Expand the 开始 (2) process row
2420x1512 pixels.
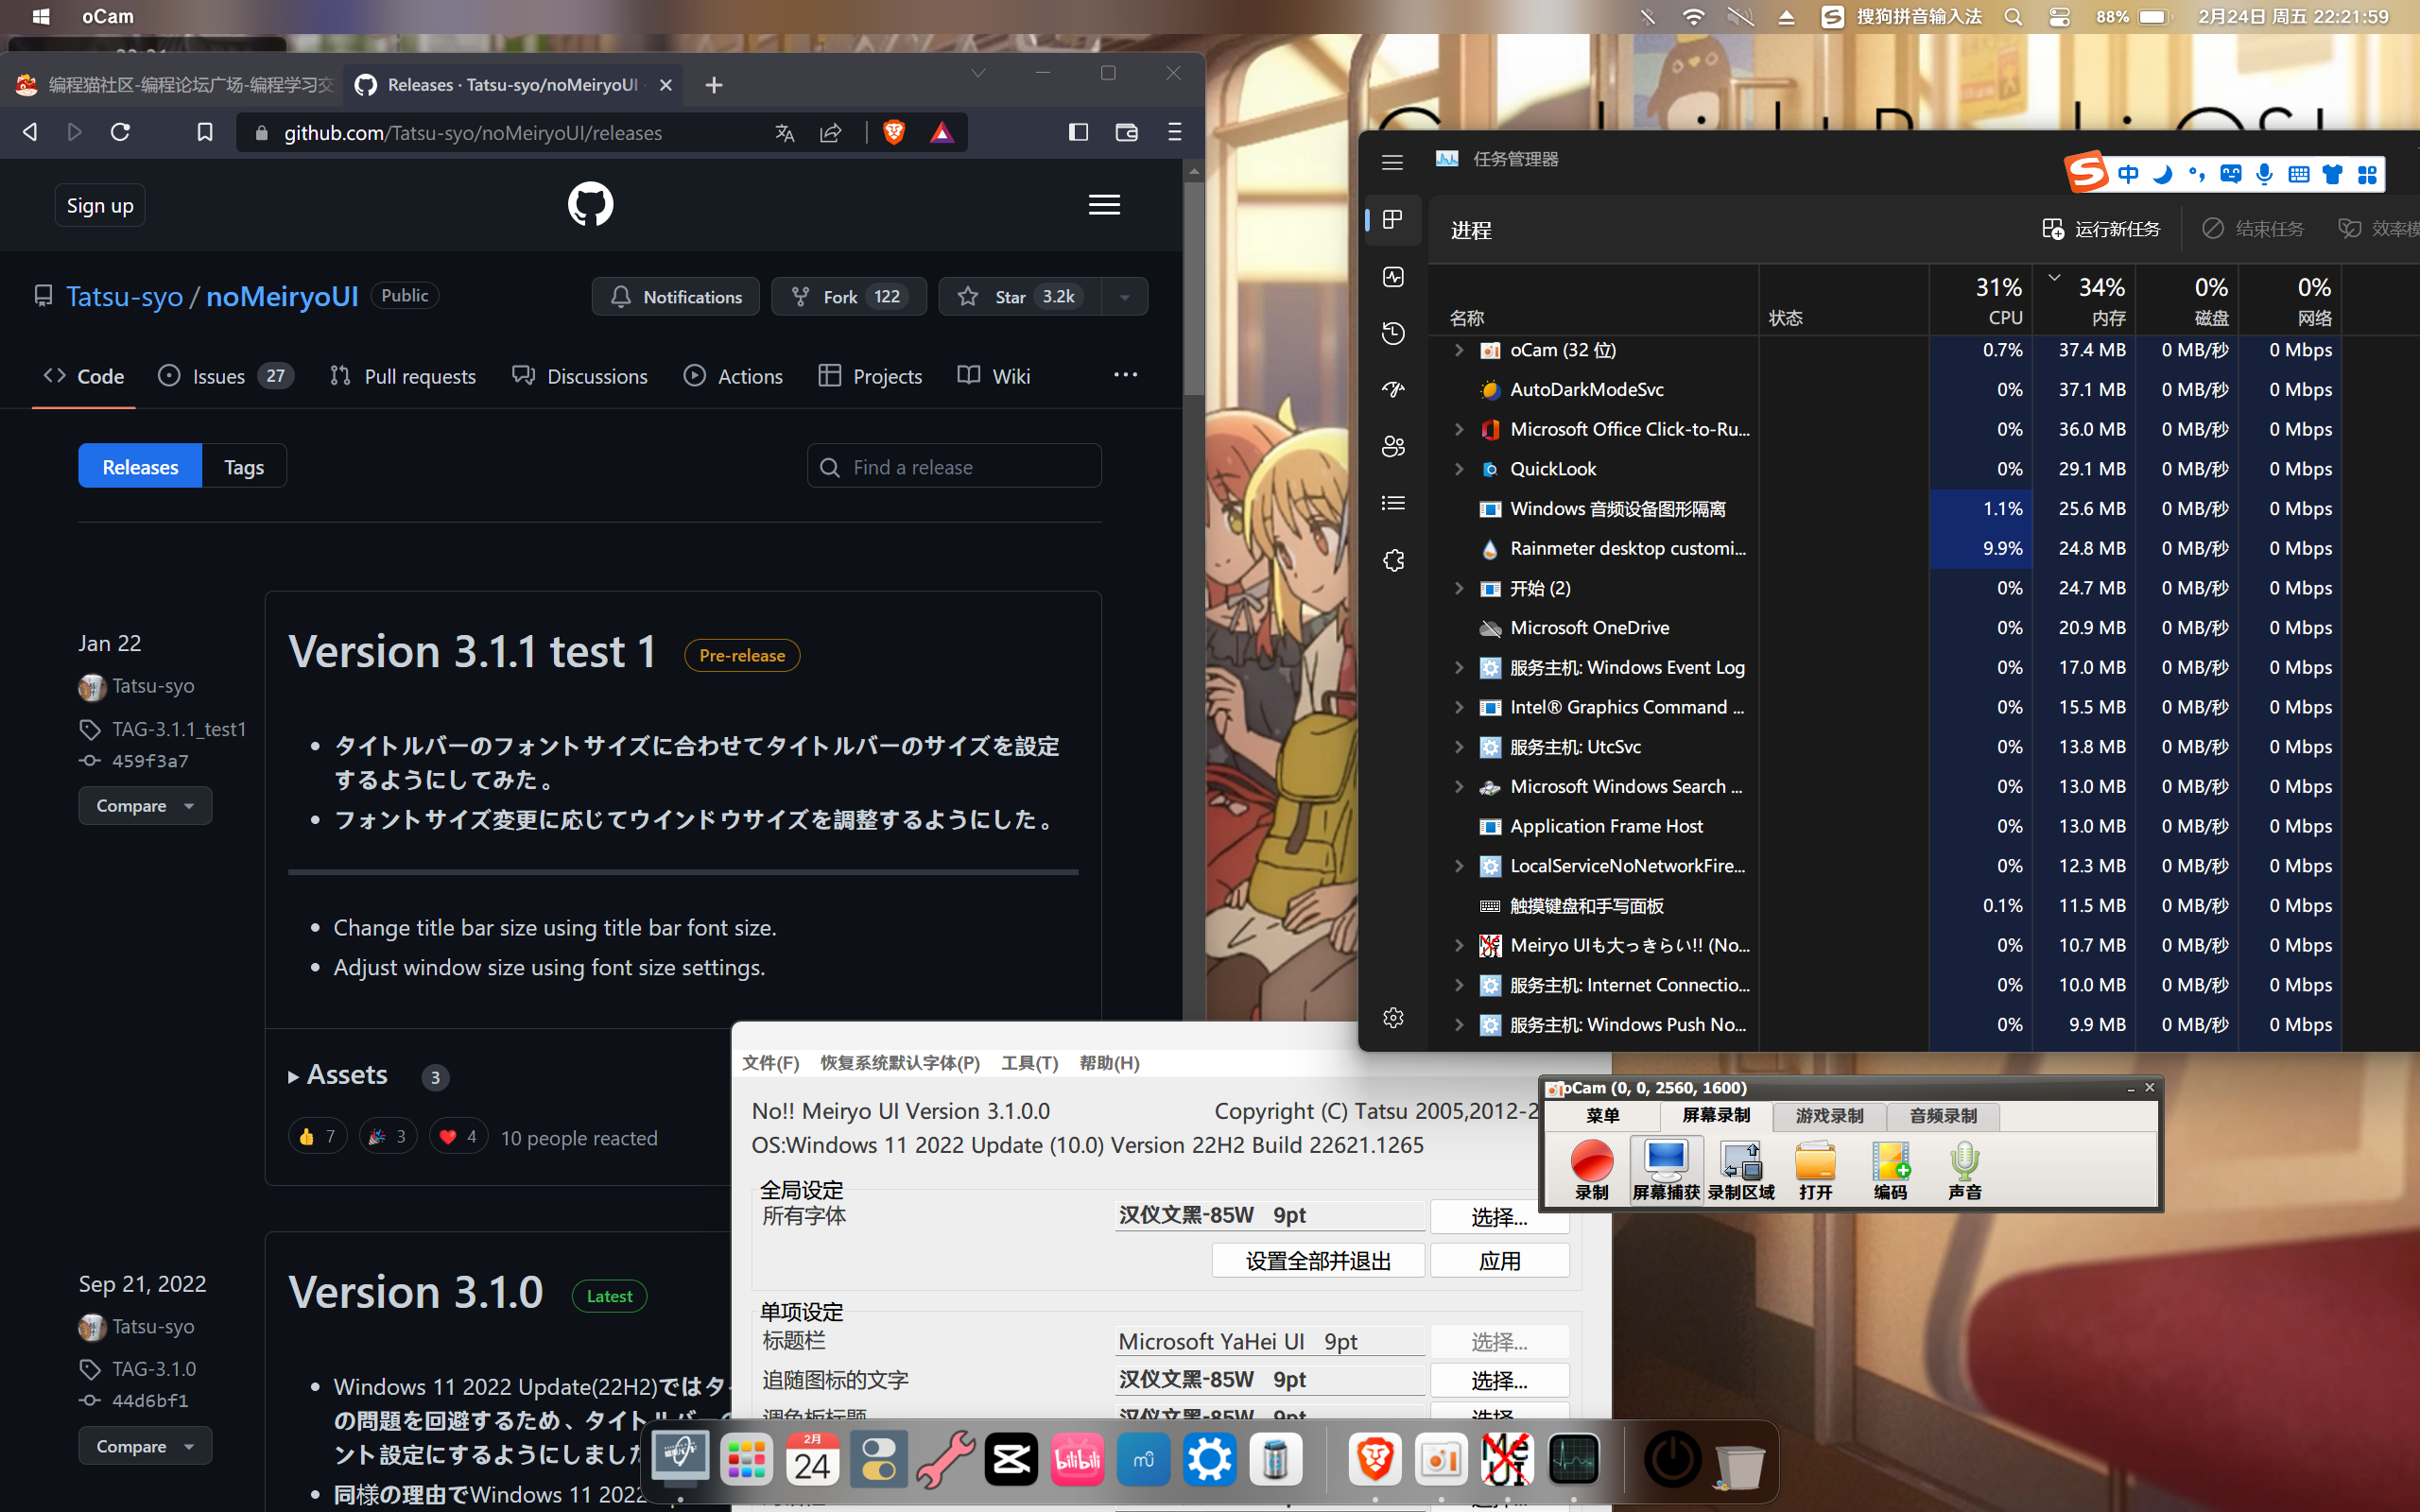click(x=1459, y=588)
